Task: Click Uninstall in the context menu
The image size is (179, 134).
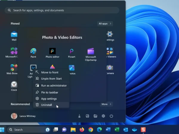Action: click(x=51, y=105)
